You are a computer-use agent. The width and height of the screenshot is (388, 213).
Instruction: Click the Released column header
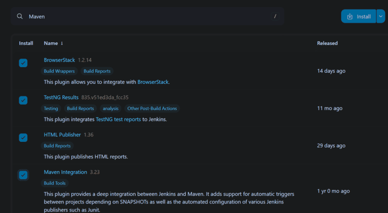327,43
